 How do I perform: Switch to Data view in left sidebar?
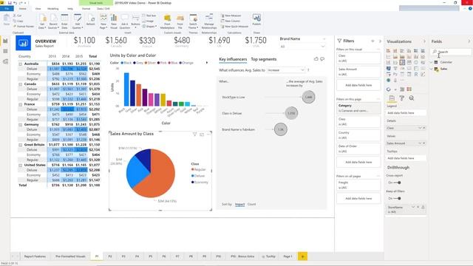coord(5,51)
